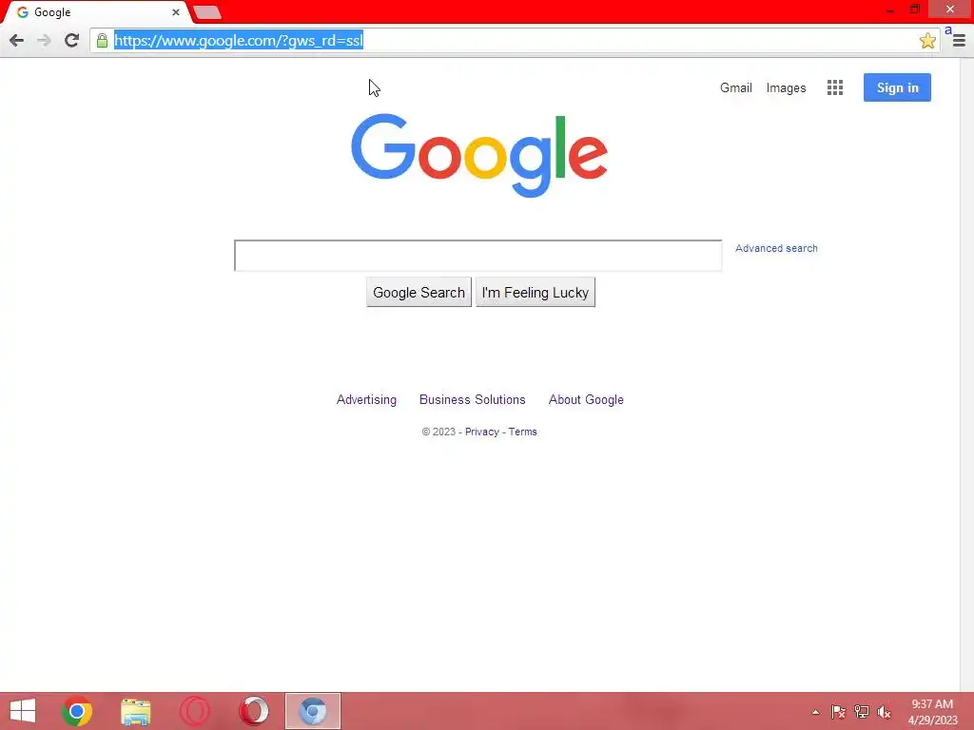974x730 pixels.
Task: Click the address bar URL
Action: [x=239, y=40]
